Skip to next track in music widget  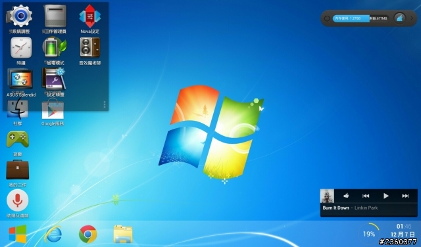(x=405, y=196)
